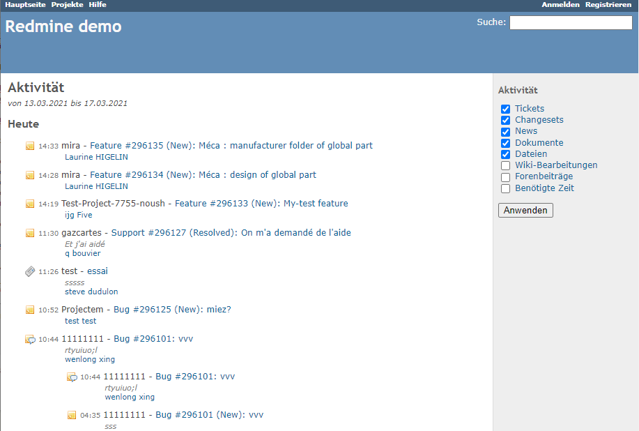Click the date range von 13.03.2021 bis 17.03.2021
The width and height of the screenshot is (639, 431).
68,103
